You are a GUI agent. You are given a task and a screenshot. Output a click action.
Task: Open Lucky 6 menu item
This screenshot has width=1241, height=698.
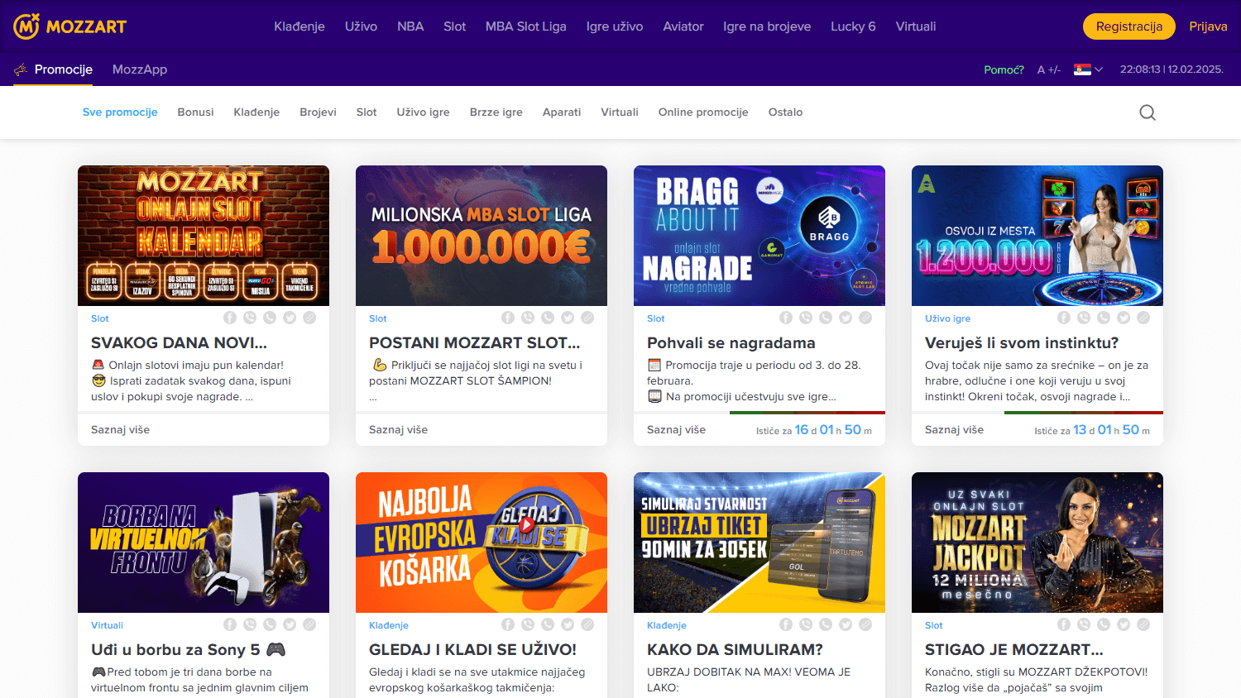point(853,26)
